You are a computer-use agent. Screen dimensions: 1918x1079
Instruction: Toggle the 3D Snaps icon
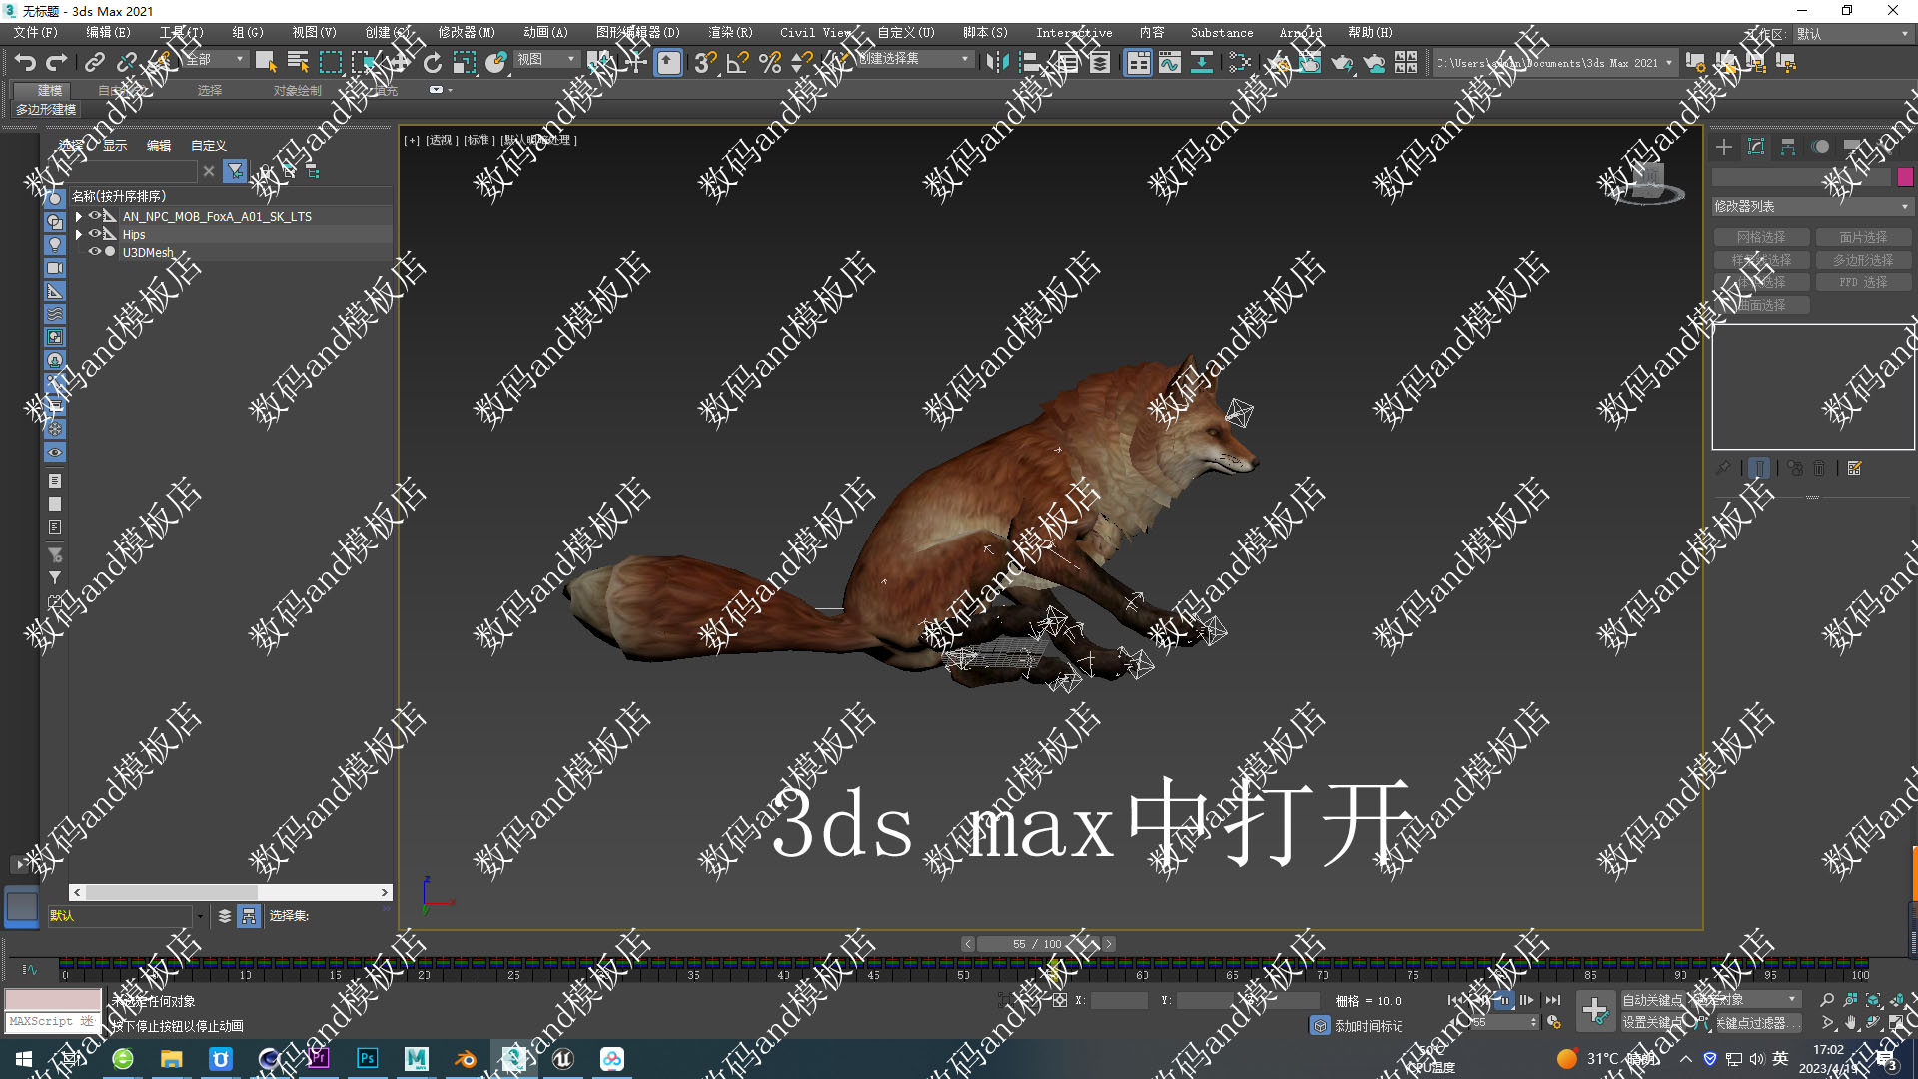(x=705, y=63)
